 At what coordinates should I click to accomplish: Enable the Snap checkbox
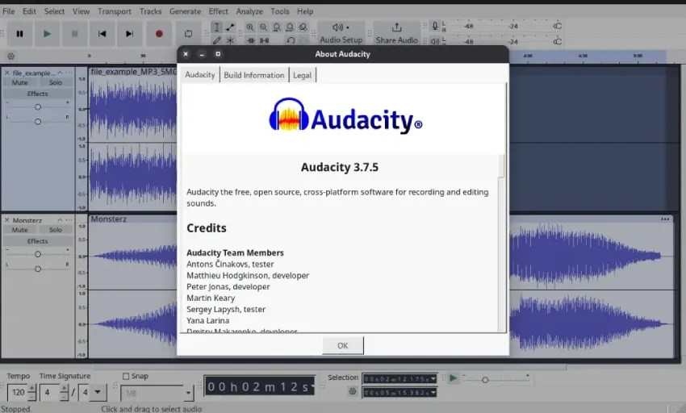click(x=126, y=376)
